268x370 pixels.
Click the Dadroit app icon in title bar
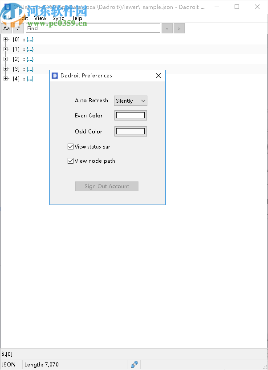pyautogui.click(x=7, y=7)
